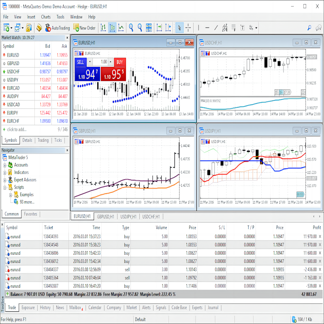Switch to the Ticks tab in Market Watch
Screen dimensions: 324x324
coord(58,140)
